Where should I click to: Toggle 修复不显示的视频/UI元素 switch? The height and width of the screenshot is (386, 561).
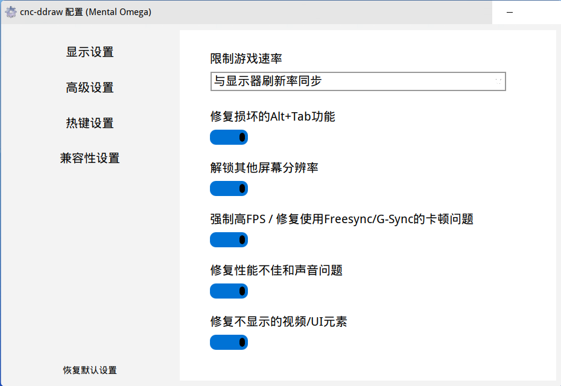coord(229,343)
